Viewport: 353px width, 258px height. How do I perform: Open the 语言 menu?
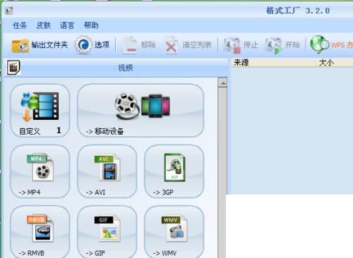point(67,25)
